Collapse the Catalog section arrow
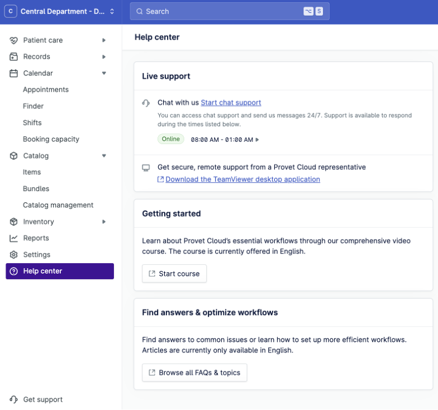 (104, 156)
